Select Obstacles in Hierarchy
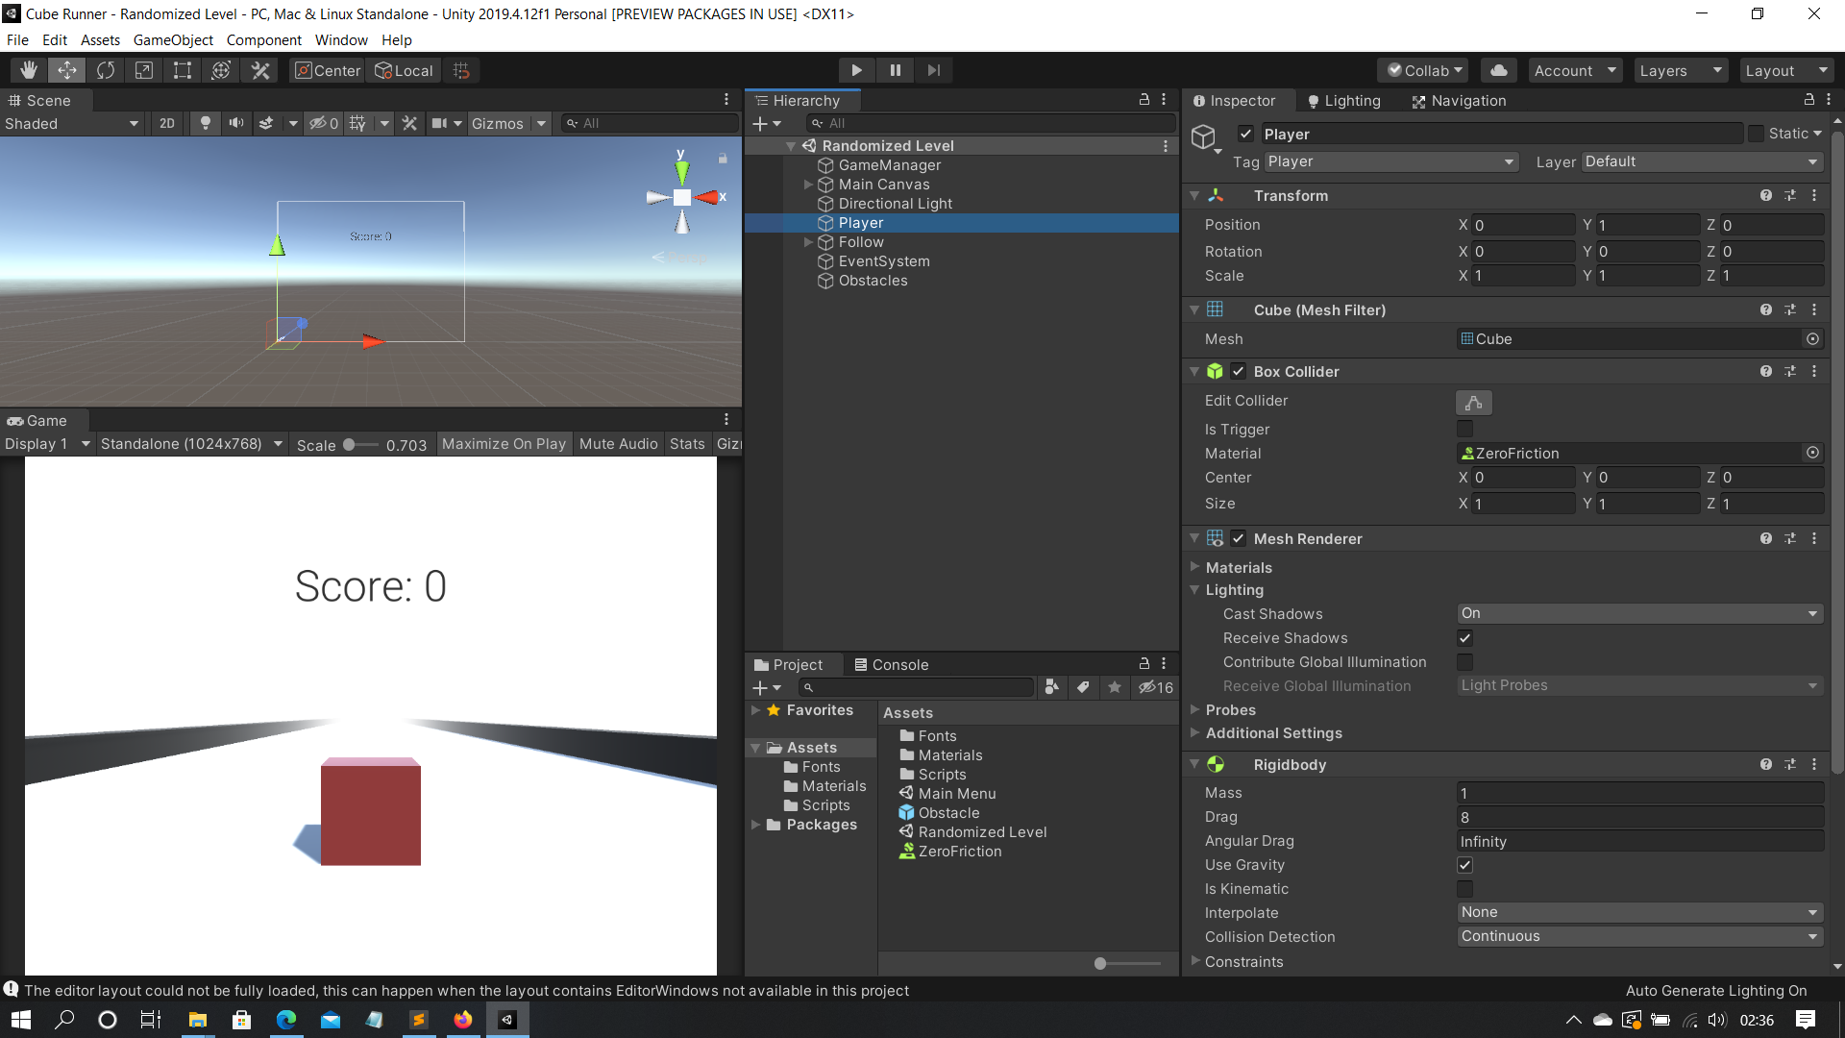This screenshot has width=1845, height=1038. tap(873, 281)
